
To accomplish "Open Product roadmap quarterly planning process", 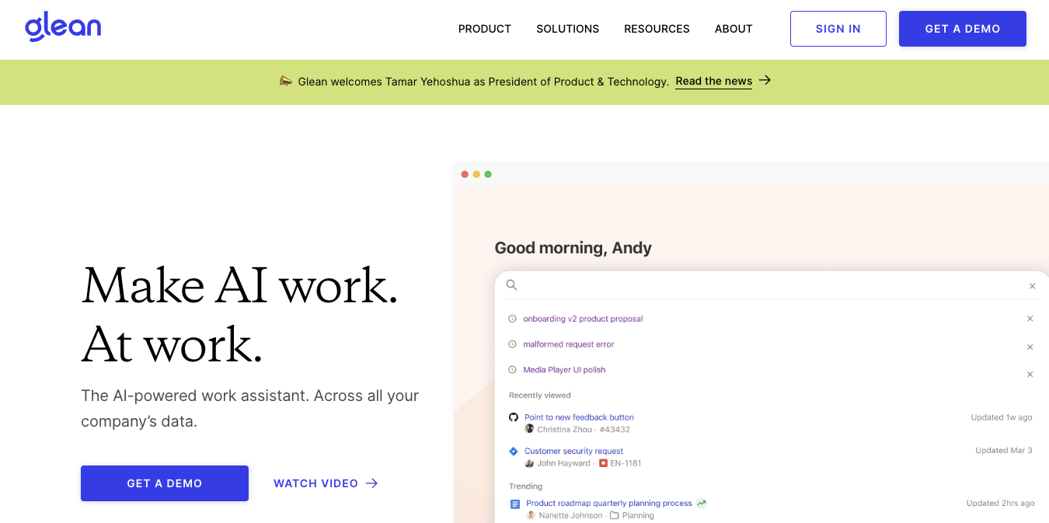I will pos(609,504).
